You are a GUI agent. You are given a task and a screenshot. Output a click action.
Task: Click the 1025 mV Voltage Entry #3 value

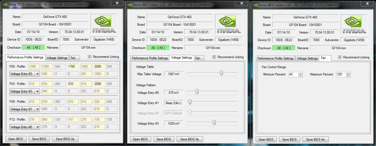(173, 124)
